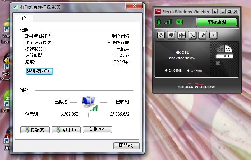Open Wi-Fi networks icon in Sierra Watcher

pyautogui.click(x=161, y=35)
